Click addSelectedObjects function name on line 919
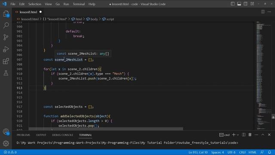The height and width of the screenshot is (155, 275). (77, 116)
